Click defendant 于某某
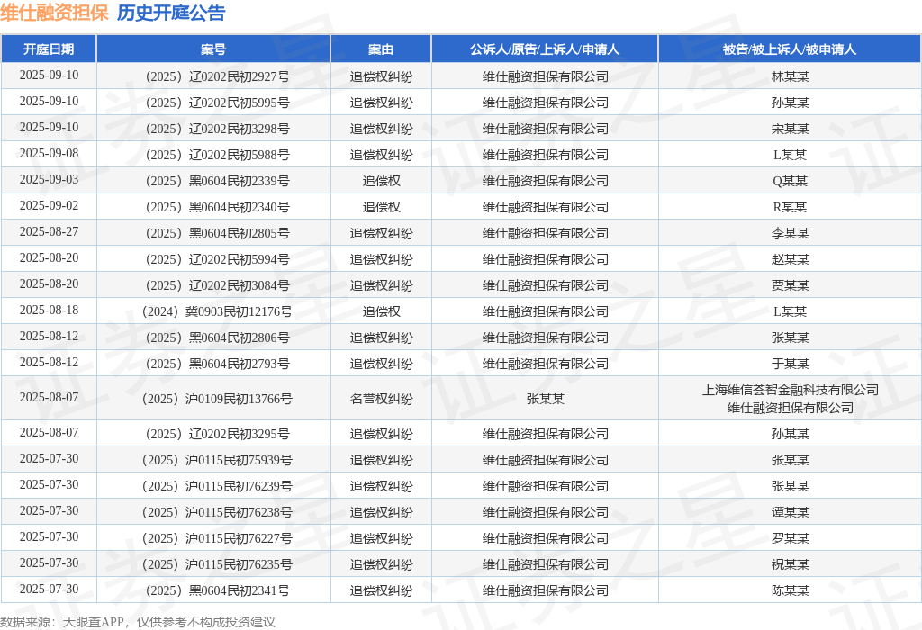This screenshot has height=630, width=922. [x=791, y=364]
